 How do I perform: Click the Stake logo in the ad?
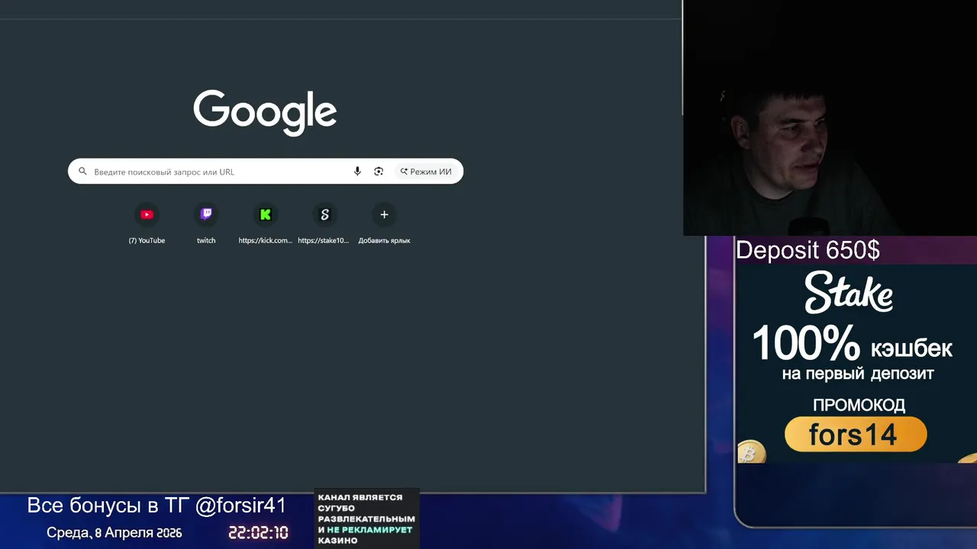coord(849,294)
